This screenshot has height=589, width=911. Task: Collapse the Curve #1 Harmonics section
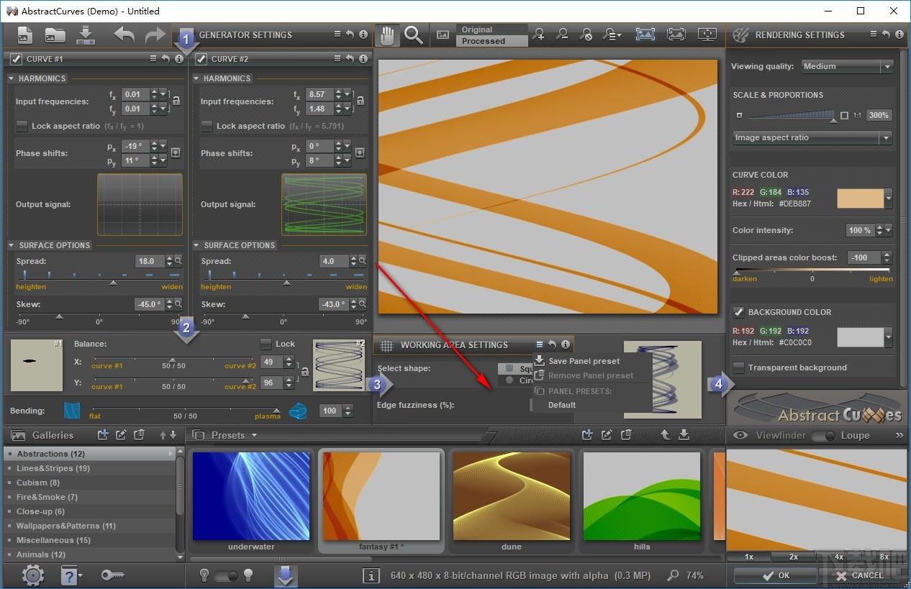(12, 78)
